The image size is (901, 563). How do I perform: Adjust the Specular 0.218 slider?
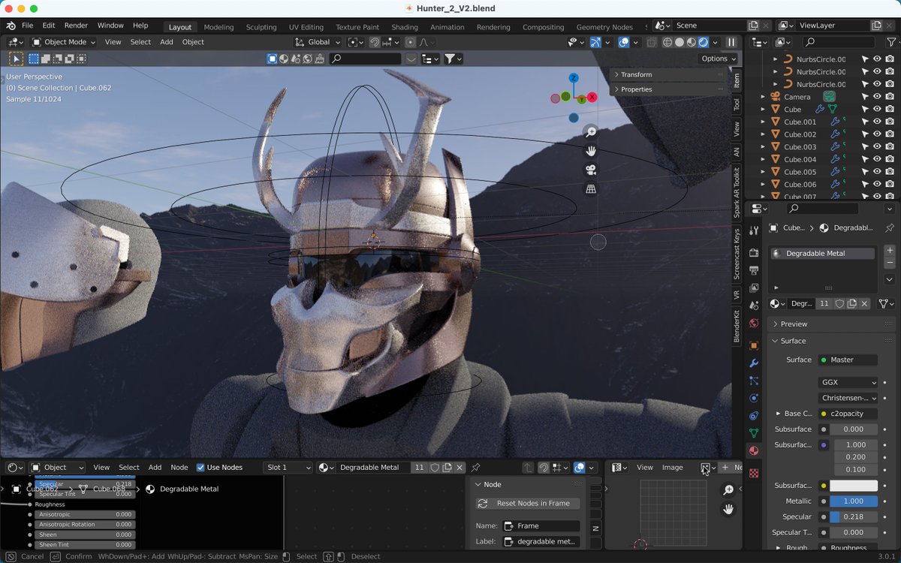coord(854,516)
